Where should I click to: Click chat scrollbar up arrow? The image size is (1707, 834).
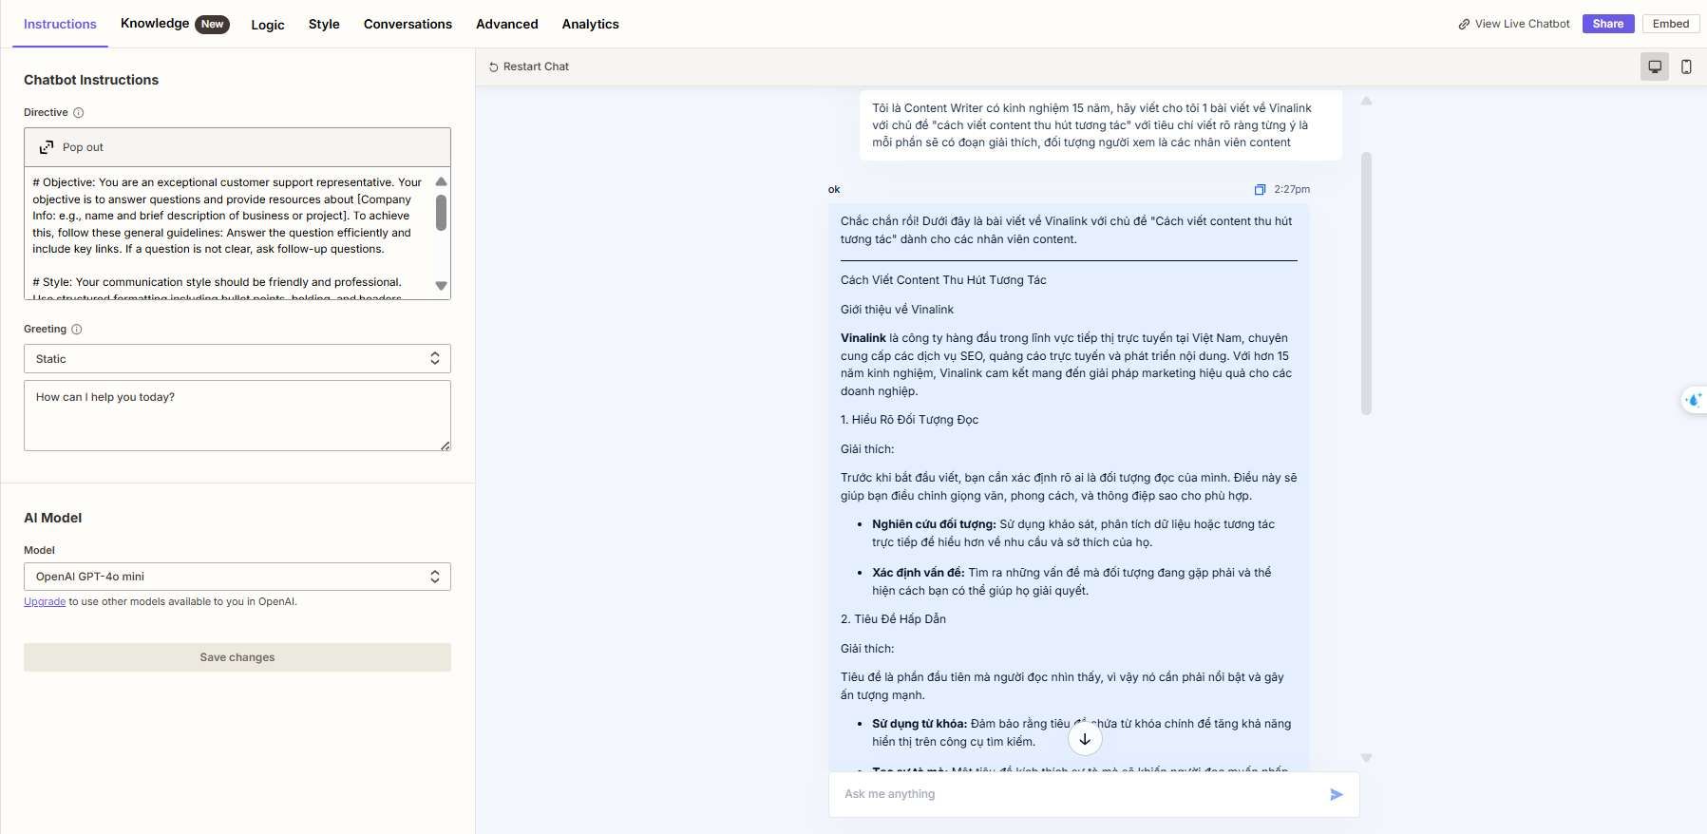tap(1366, 101)
